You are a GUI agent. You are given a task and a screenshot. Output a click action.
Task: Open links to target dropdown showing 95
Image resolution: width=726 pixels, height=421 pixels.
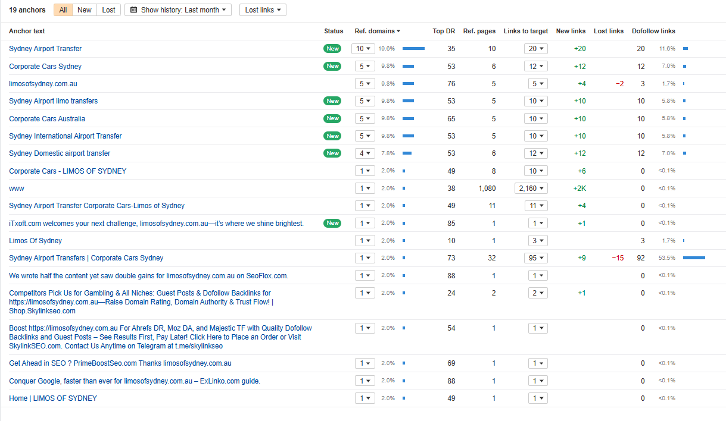(536, 258)
